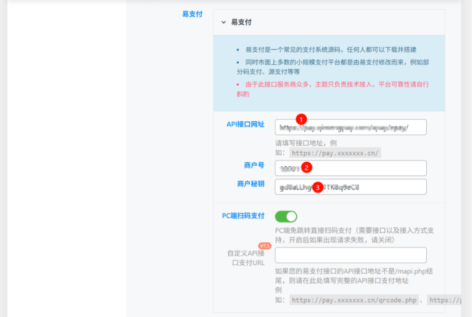The image size is (472, 317).
Task: Click the first notice line 易支付是一个常见的支付系统源码
Action: point(331,50)
